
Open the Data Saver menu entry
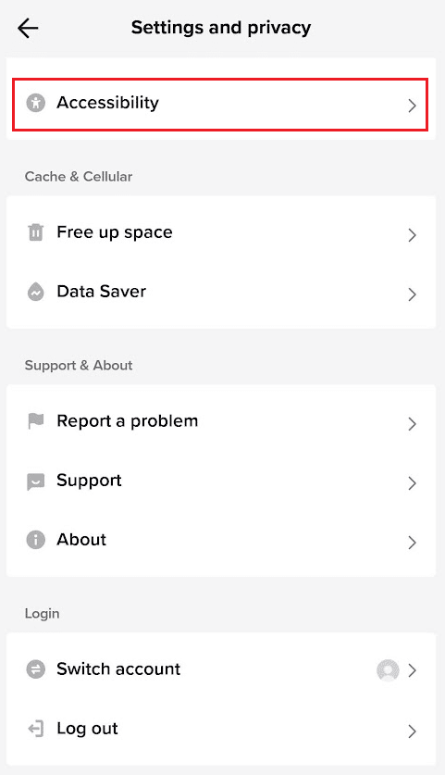click(x=221, y=292)
